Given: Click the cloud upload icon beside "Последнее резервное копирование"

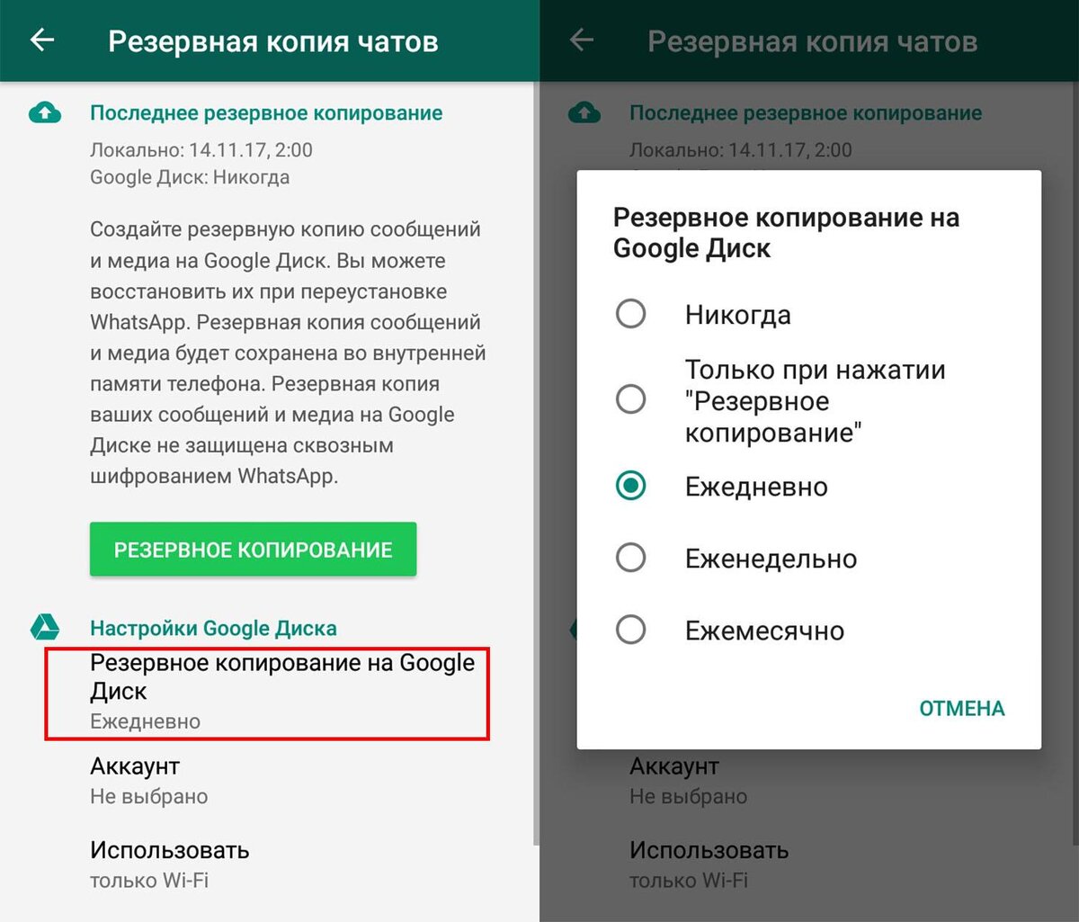Looking at the screenshot, I should 45,113.
